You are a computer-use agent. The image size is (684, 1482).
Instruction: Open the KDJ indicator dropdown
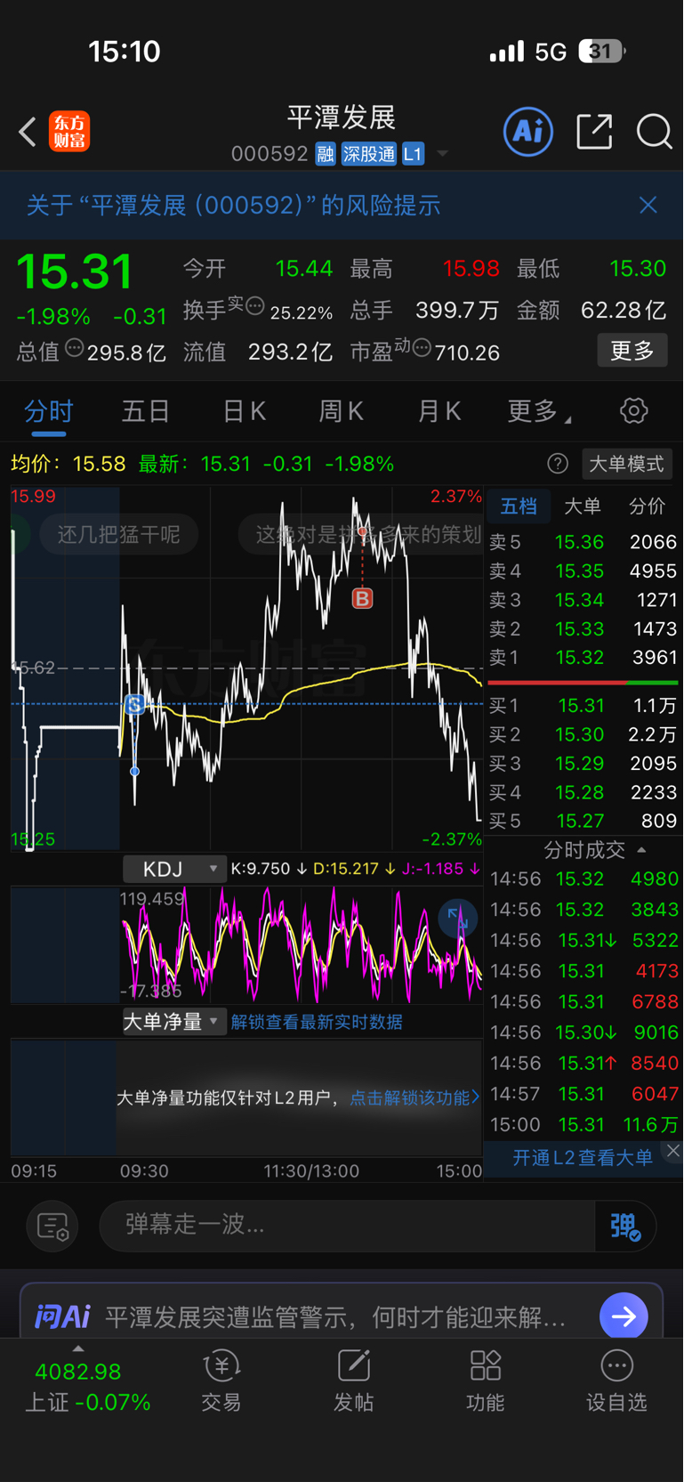click(174, 869)
